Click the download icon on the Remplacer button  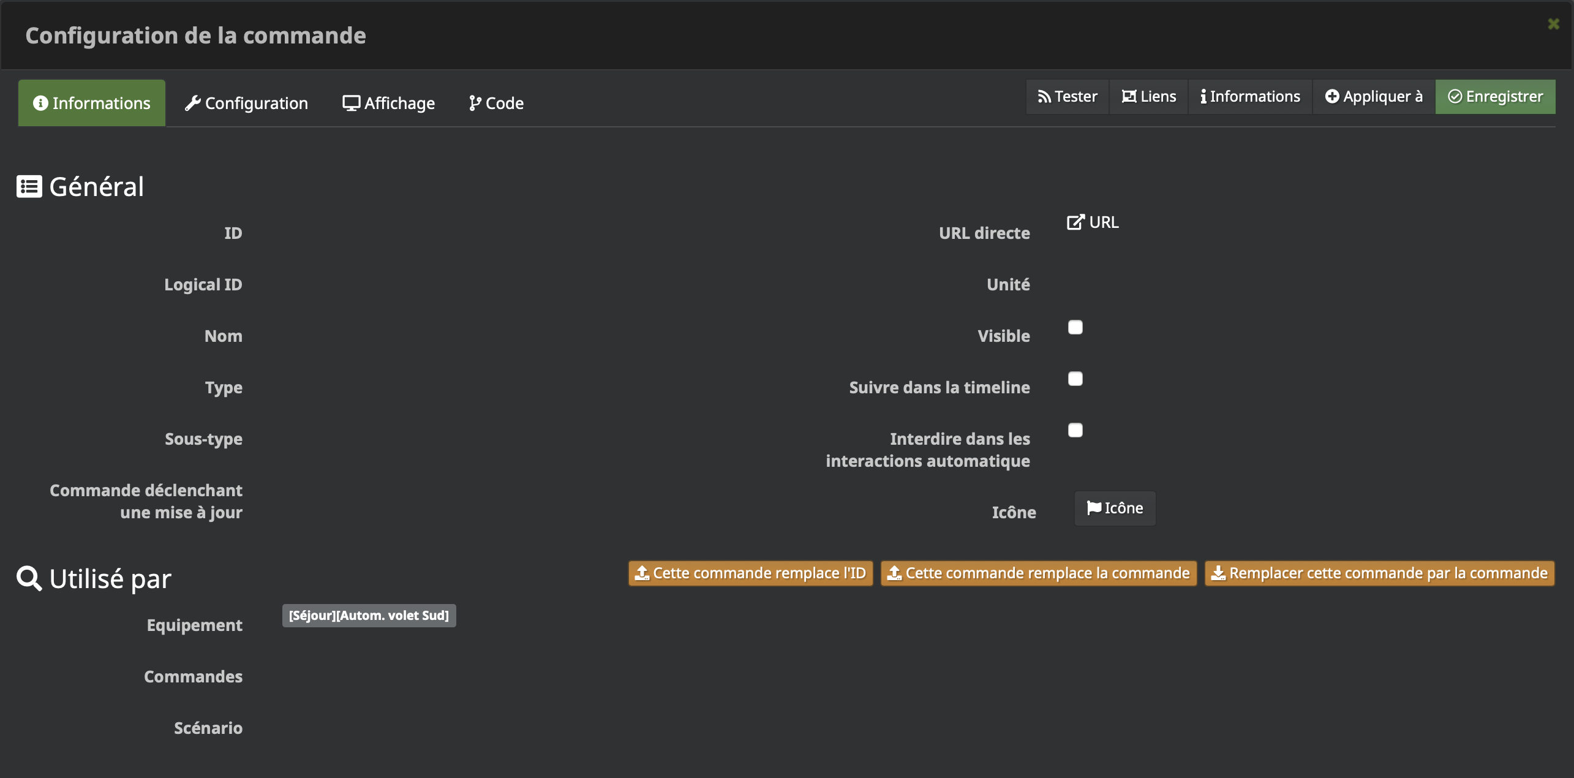(x=1219, y=573)
